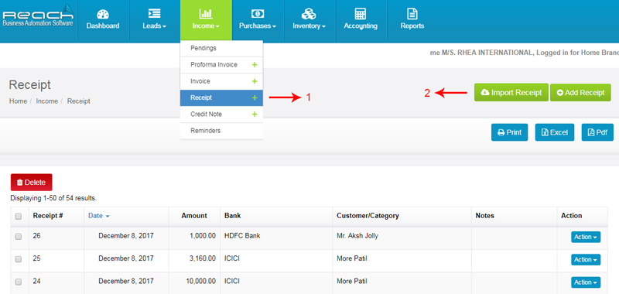Click the Purchases money icon
This screenshot has height=294, width=619.
tap(258, 14)
